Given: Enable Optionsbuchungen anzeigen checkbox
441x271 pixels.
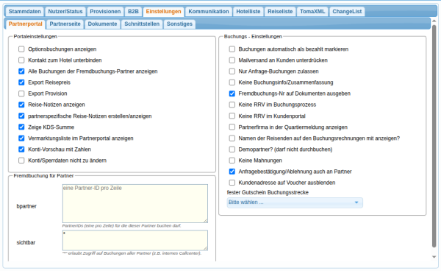Looking at the screenshot, I should [21, 49].
